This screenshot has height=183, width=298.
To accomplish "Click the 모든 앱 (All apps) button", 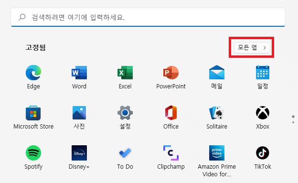I will point(252,48).
